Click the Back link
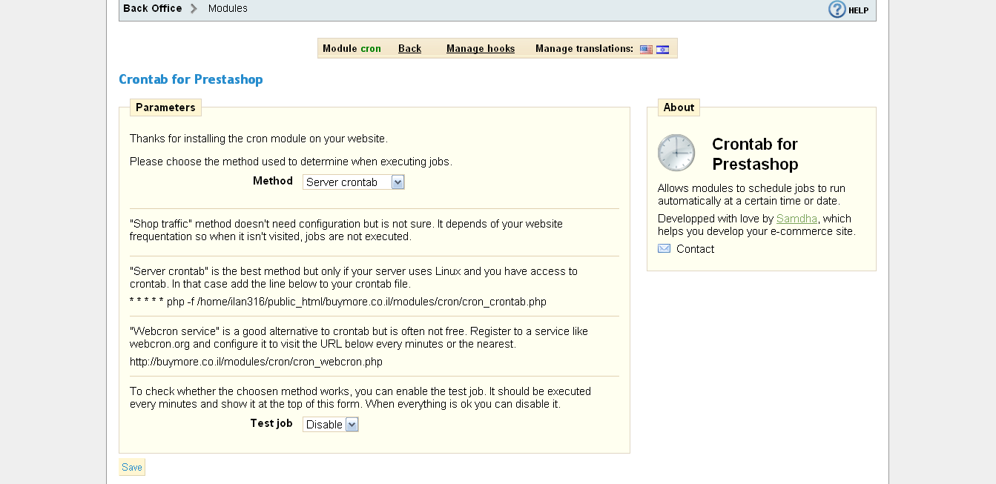The width and height of the screenshot is (996, 484). [x=409, y=49]
